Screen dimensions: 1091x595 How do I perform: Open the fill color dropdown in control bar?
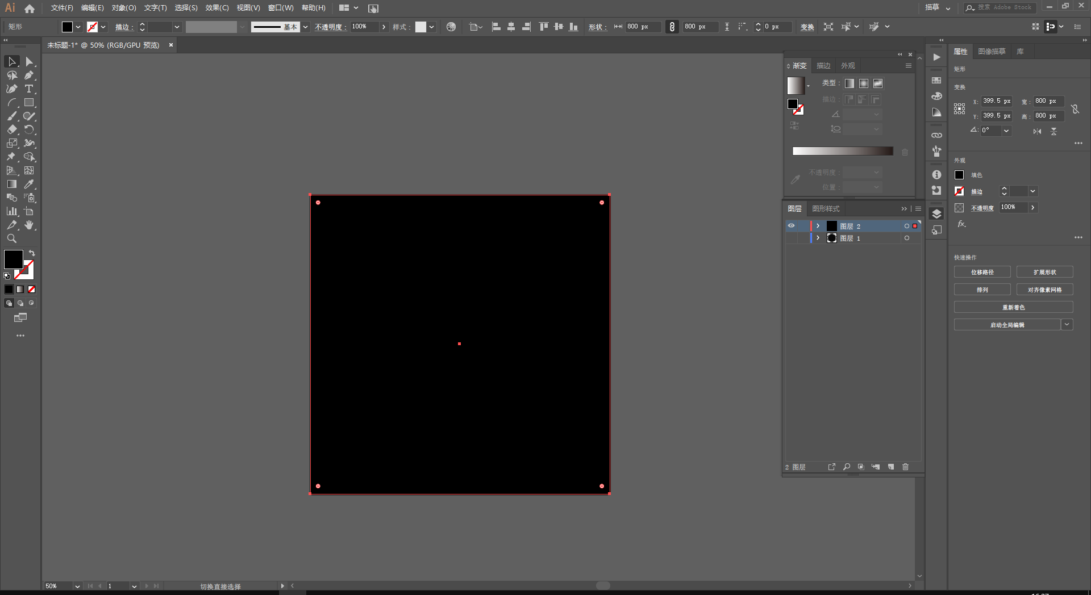[x=78, y=27]
